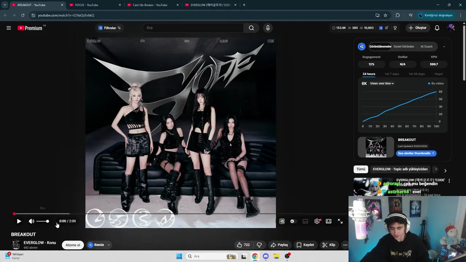Image resolution: width=466 pixels, height=262 pixels.
Task: Open Chrome extensions puzzle icon
Action: pyautogui.click(x=398, y=15)
